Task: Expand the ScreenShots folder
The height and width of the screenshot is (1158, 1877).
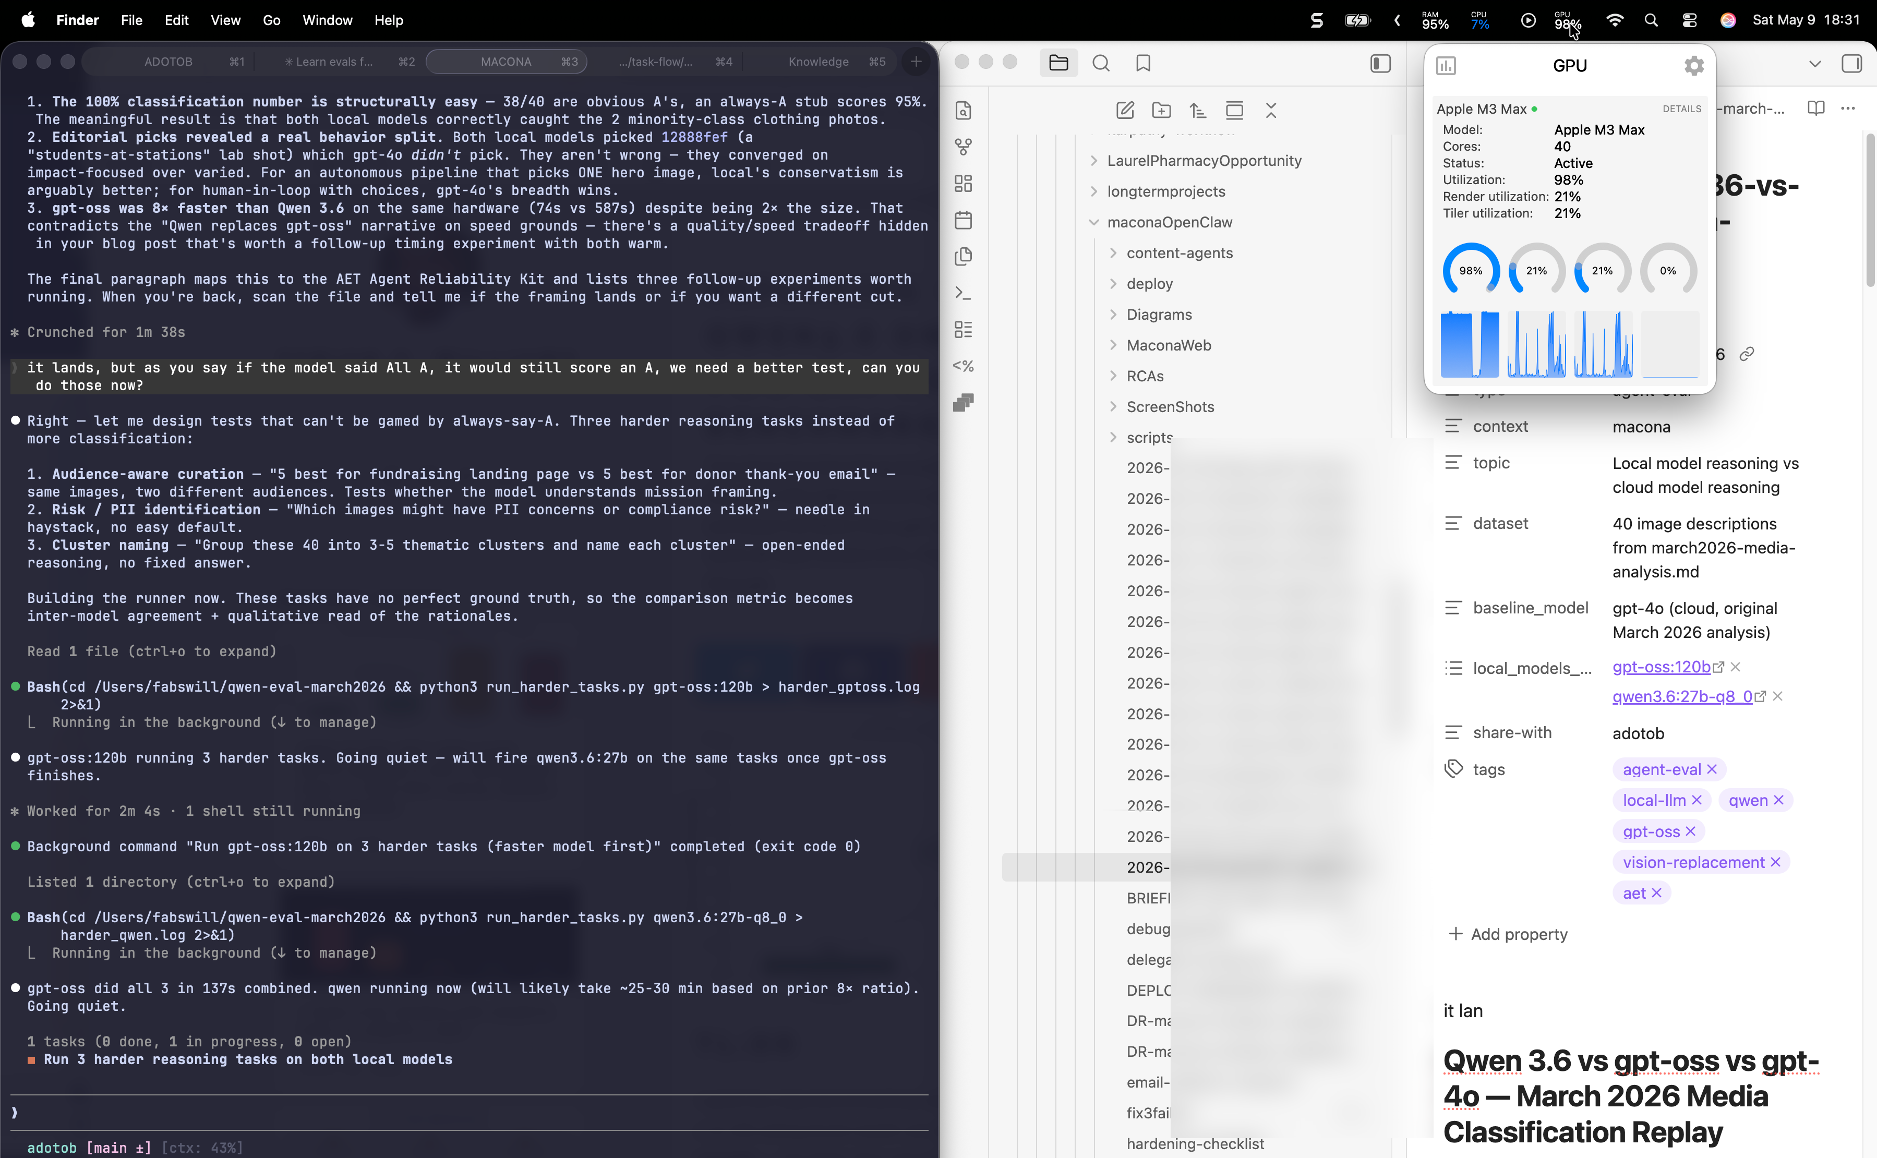Action: tap(1113, 406)
